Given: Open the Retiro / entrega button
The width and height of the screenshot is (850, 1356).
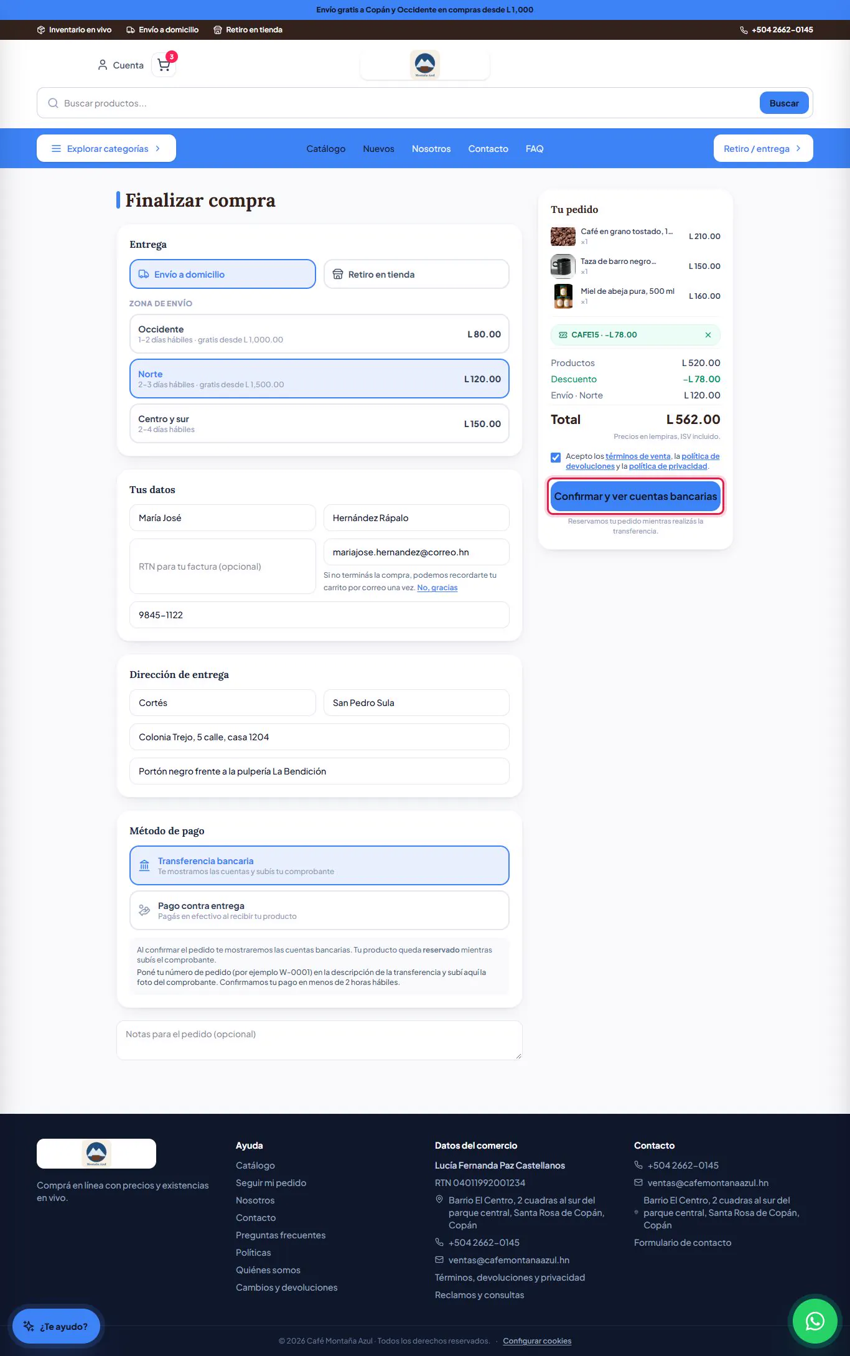Looking at the screenshot, I should [x=763, y=148].
